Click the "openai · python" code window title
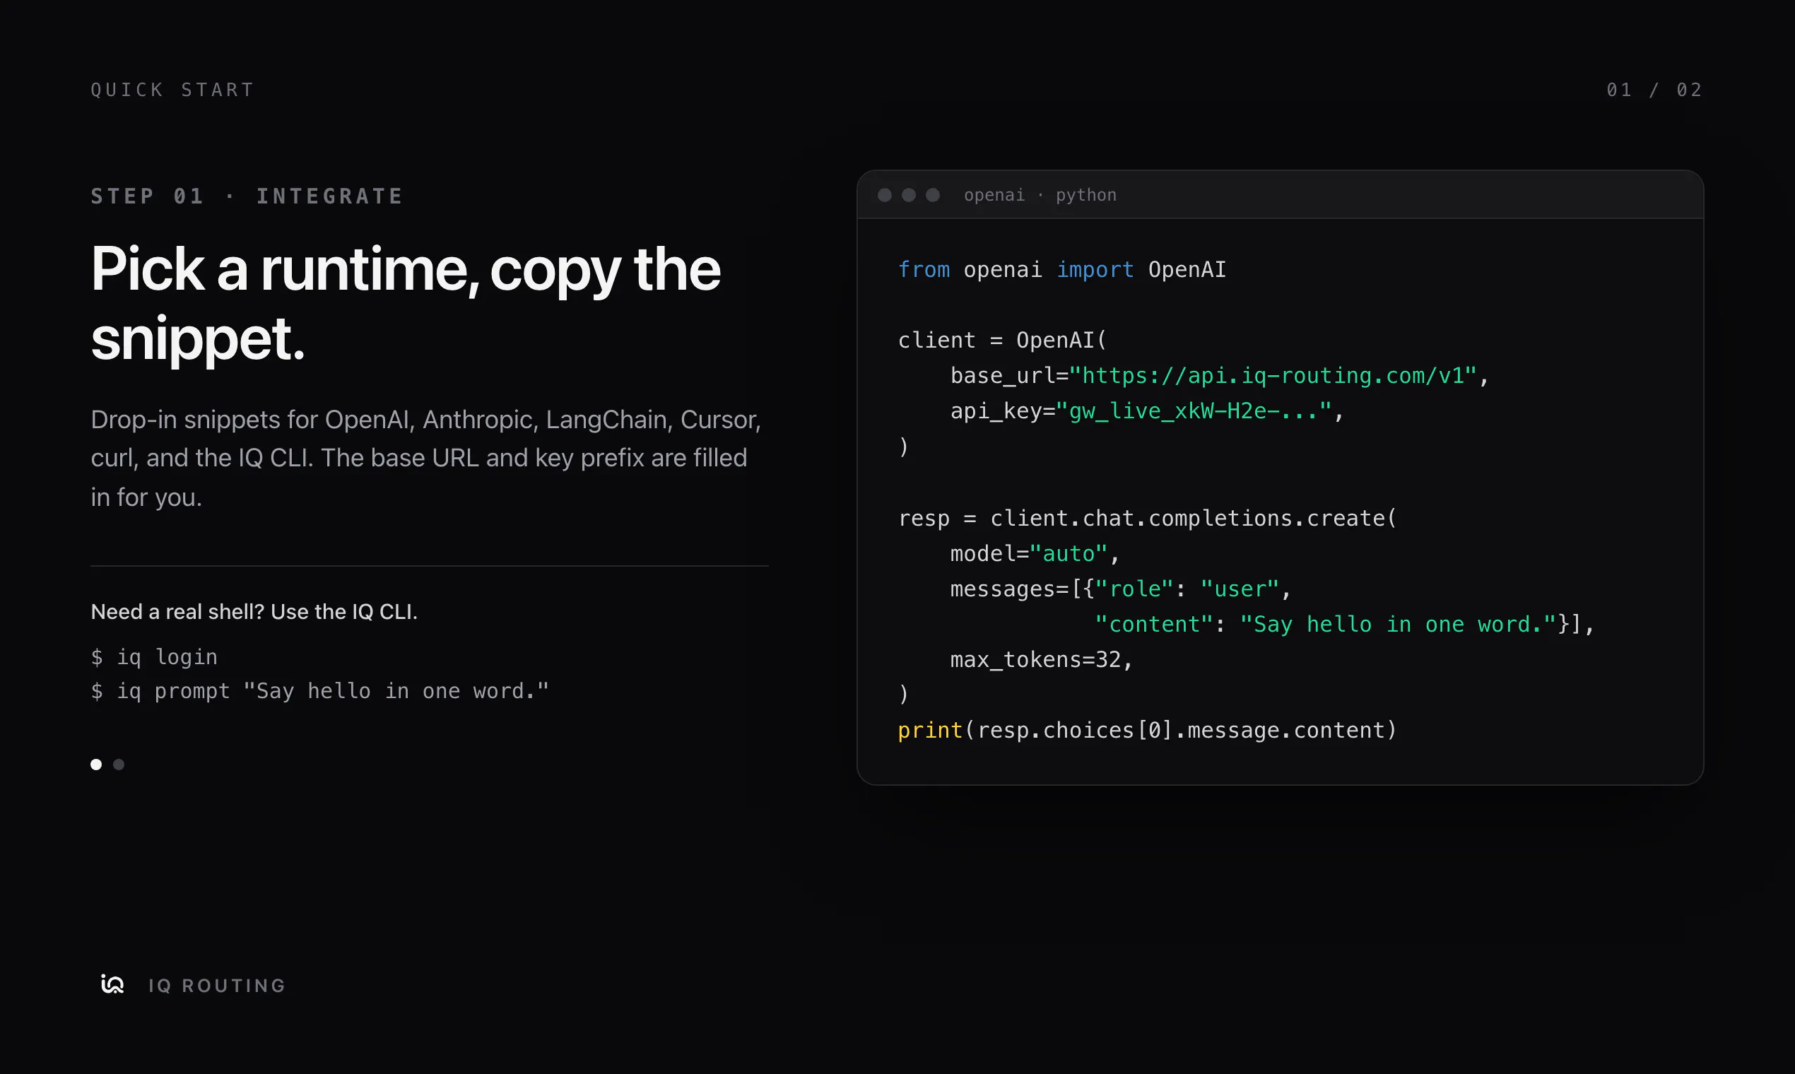1795x1074 pixels. pos(1040,195)
